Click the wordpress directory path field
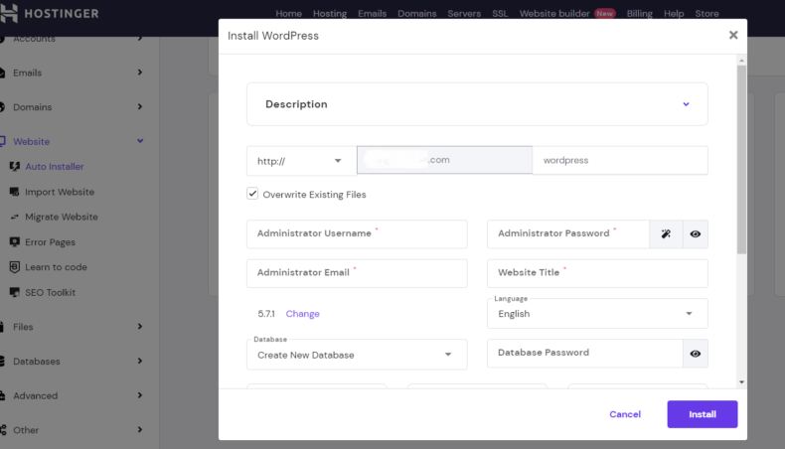This screenshot has height=449, width=785. (x=620, y=160)
